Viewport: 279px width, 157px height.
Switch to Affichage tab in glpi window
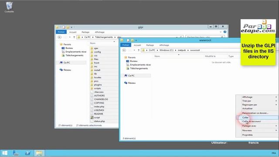[x=100, y=32]
